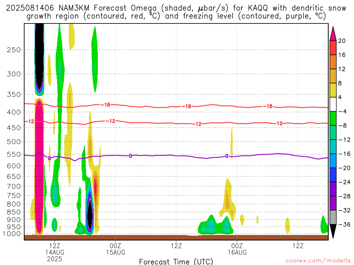Screen dimensions: 354x265
Task: Click the '900' pressure axis label
Action: point(14,220)
